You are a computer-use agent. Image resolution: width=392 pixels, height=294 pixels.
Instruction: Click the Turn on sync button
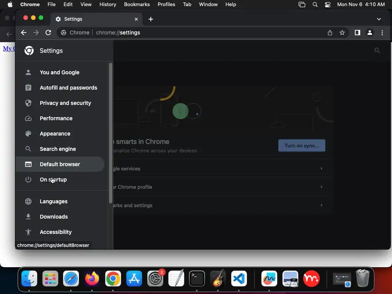[x=302, y=145]
